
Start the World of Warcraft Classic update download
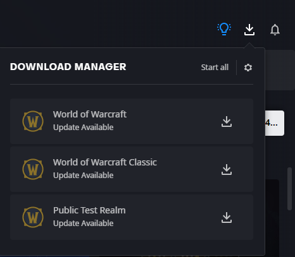227,169
